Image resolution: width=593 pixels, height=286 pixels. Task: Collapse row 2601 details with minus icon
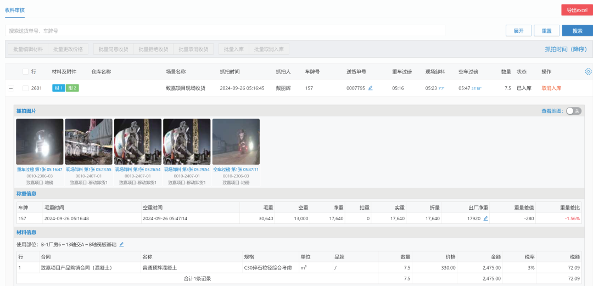point(10,88)
